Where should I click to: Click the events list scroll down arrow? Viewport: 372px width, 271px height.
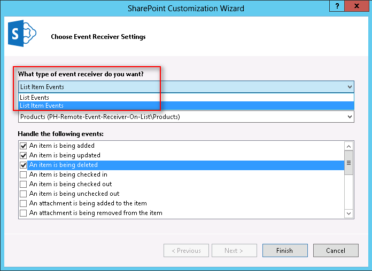[348, 213]
